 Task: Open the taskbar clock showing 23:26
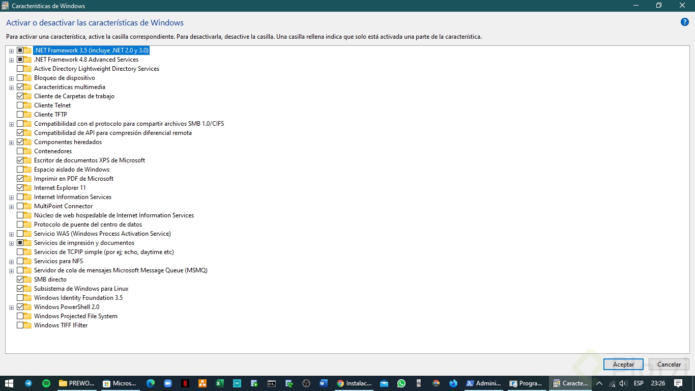[x=658, y=383]
